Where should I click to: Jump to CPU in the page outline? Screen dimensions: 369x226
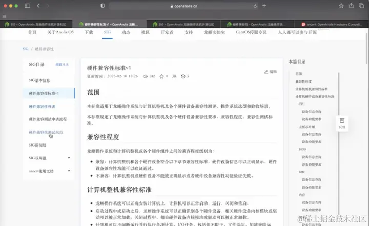coord(301,104)
